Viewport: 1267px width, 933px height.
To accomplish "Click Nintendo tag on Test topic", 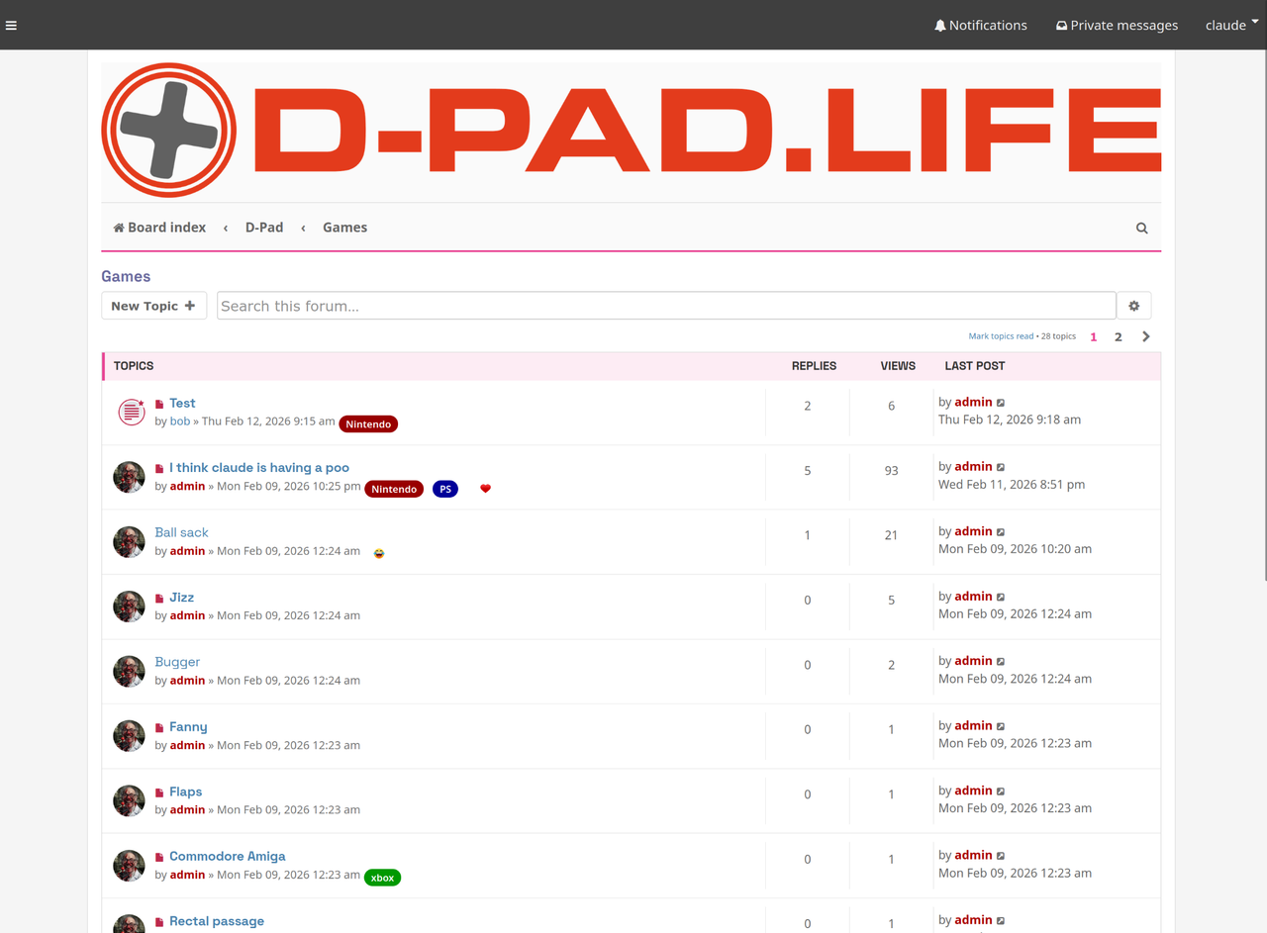I will point(368,424).
